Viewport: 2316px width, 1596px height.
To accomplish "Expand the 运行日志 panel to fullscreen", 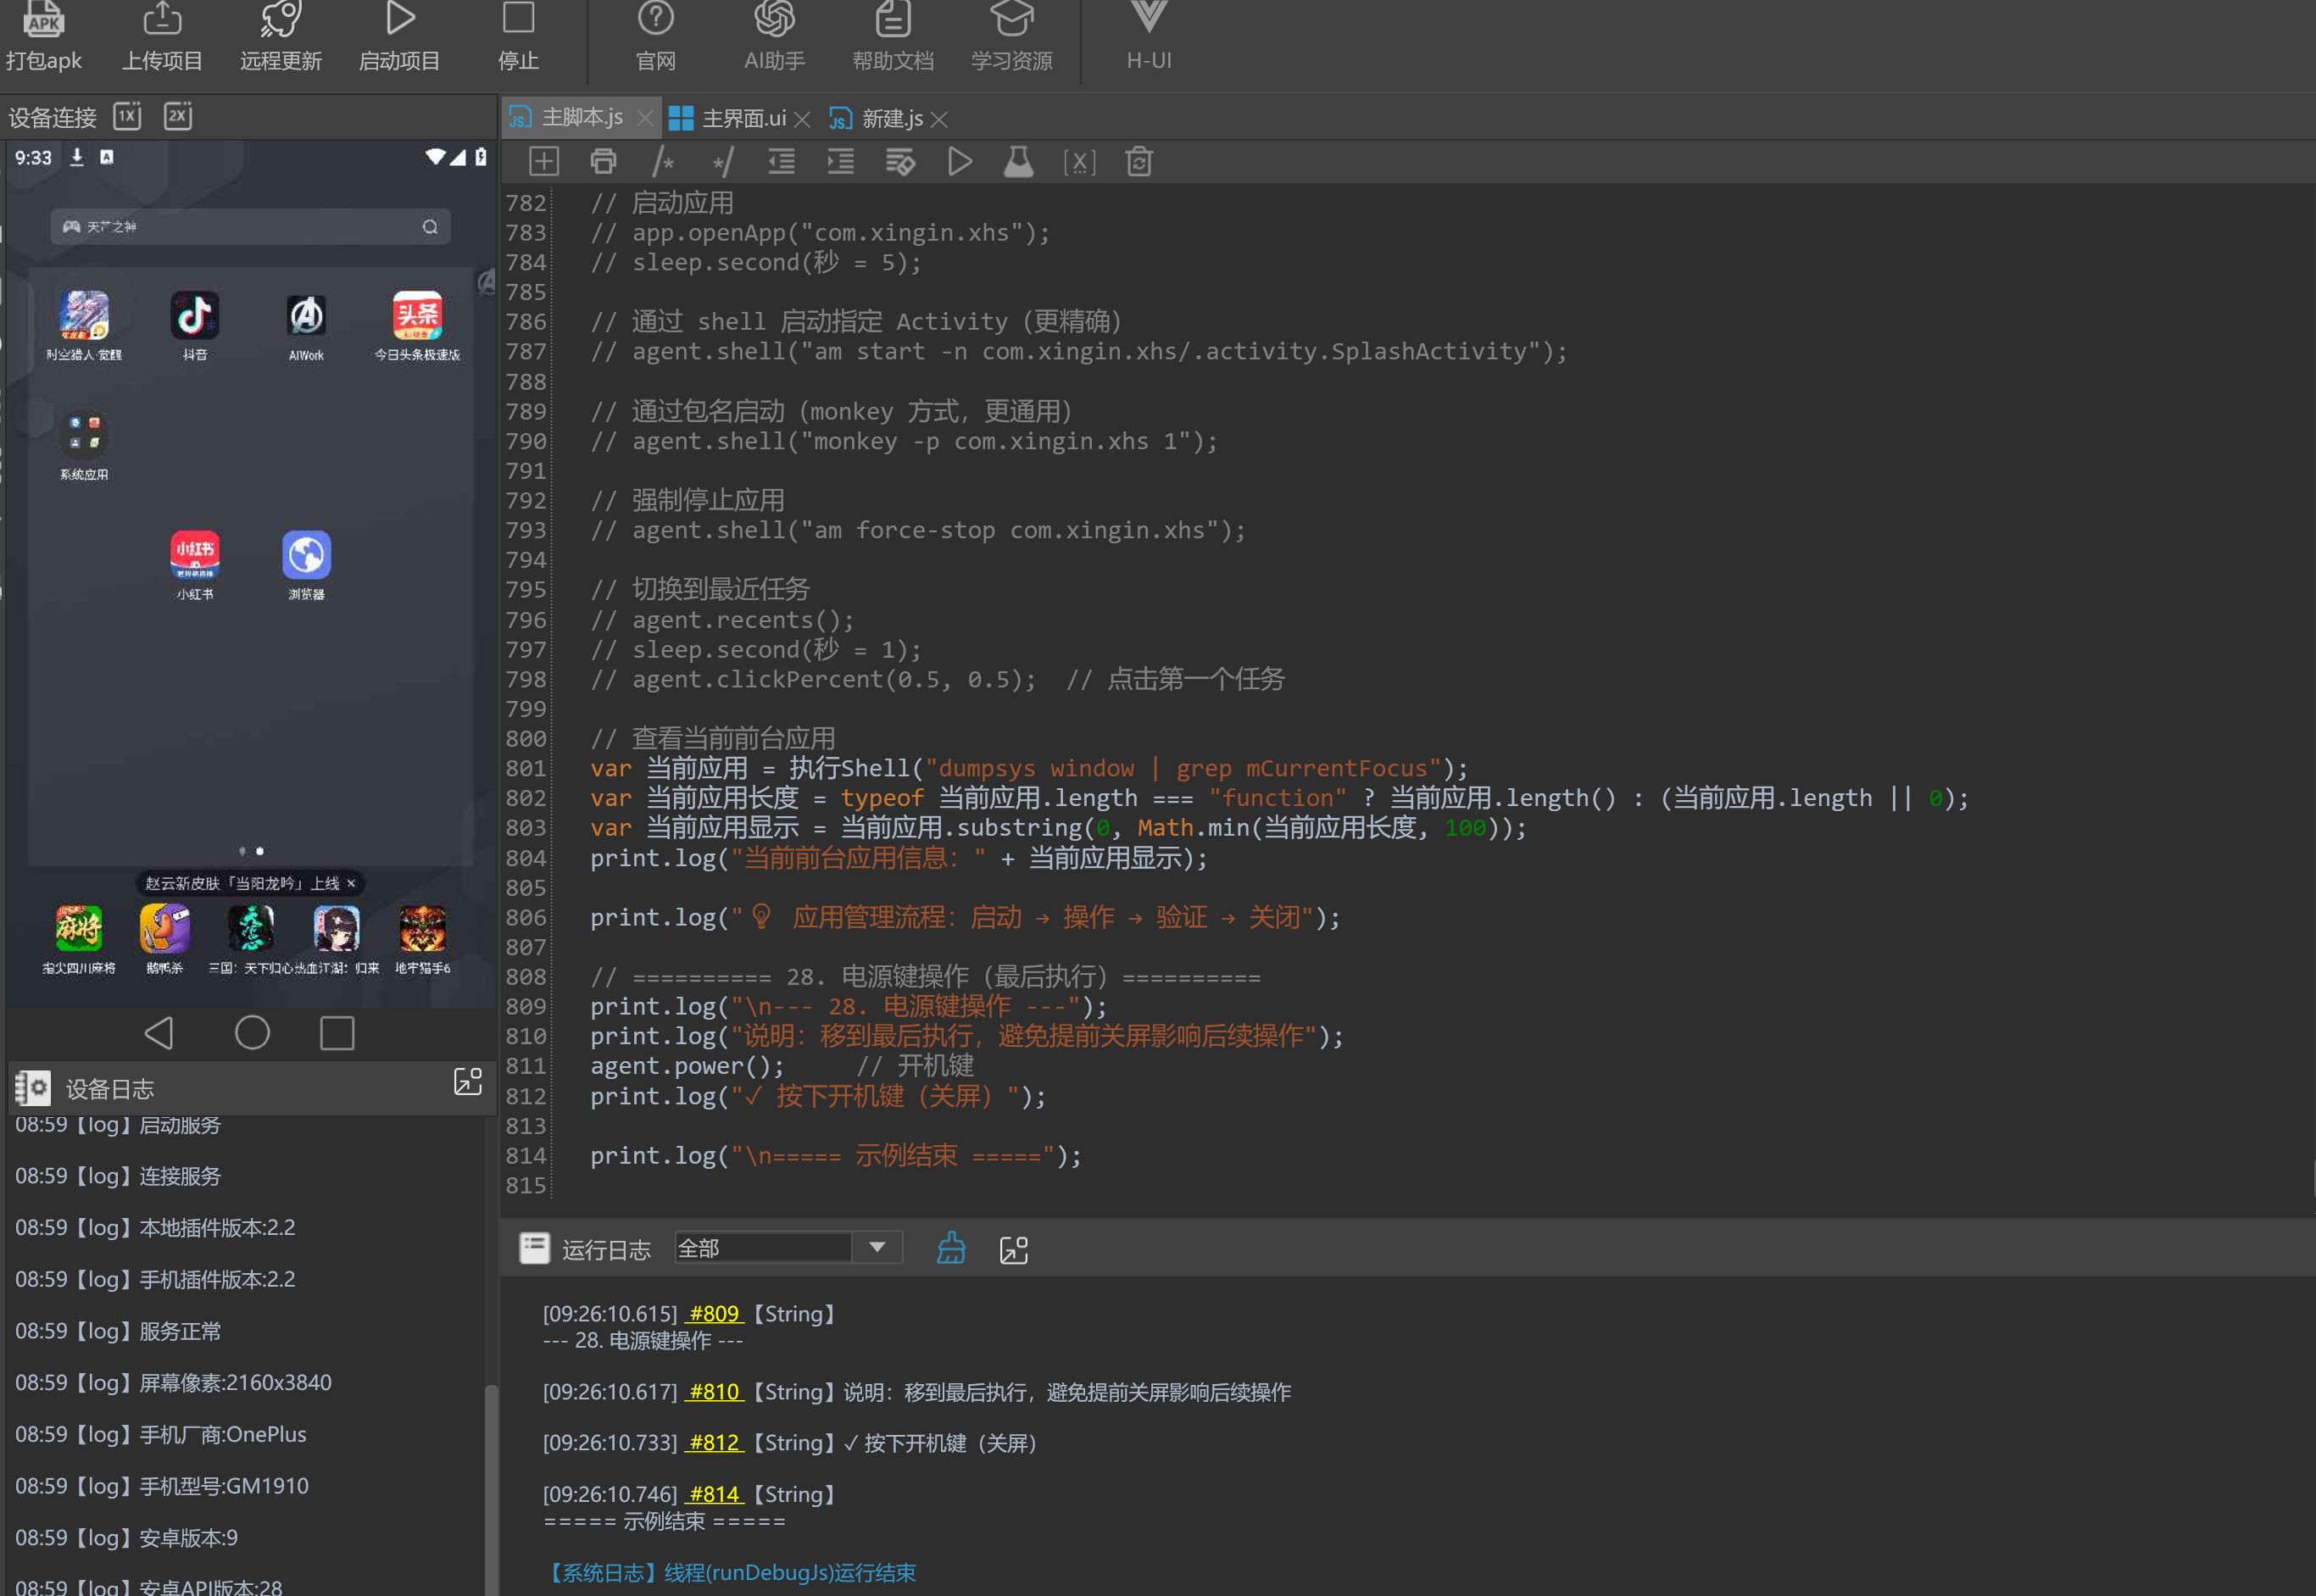I will [1013, 1249].
